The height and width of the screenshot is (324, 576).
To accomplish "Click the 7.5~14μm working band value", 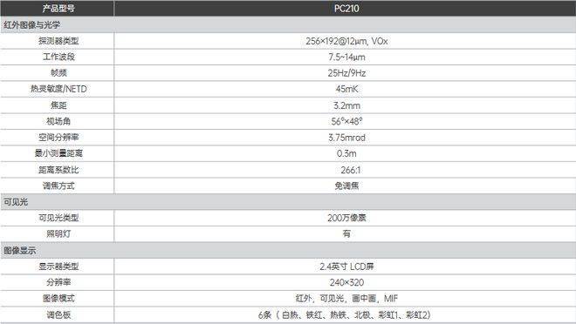I will click(x=346, y=57).
